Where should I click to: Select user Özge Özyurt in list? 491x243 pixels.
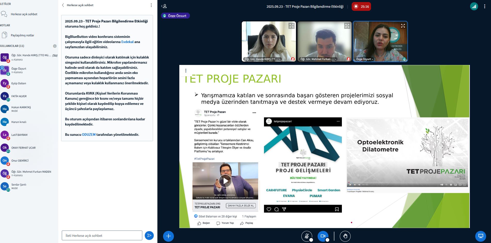[x=29, y=70]
